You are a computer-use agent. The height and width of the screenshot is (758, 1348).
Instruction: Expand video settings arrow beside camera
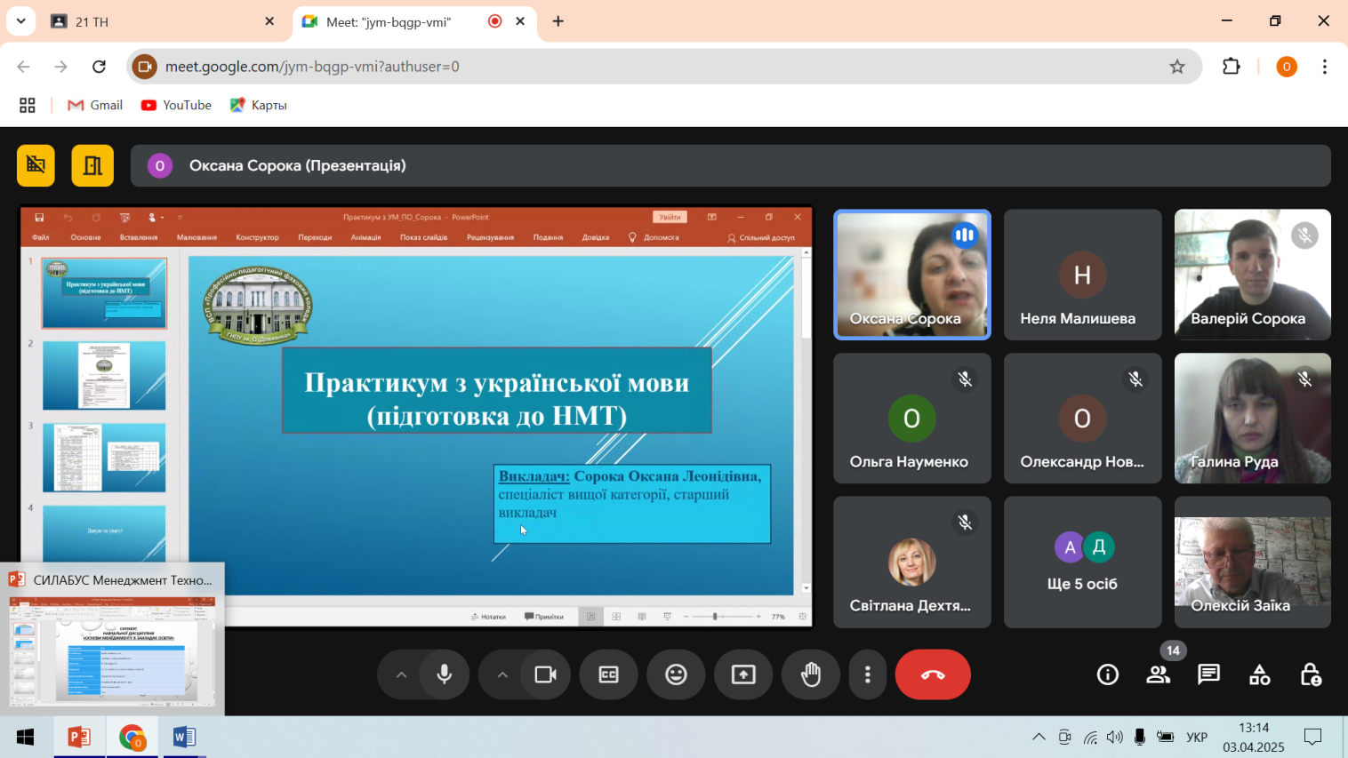pyautogui.click(x=502, y=674)
